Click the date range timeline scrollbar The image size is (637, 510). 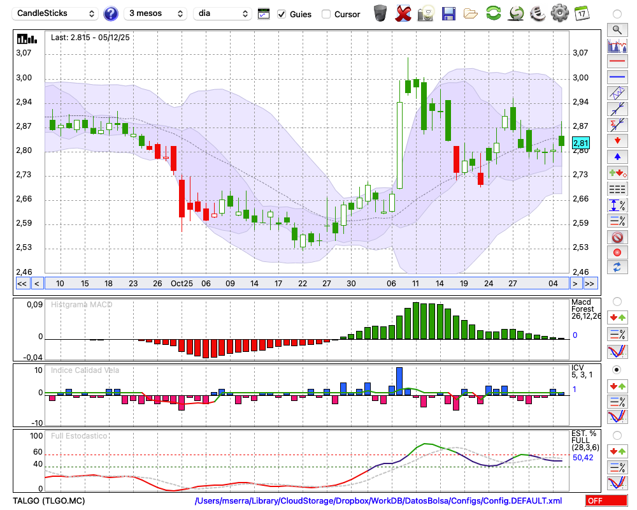click(306, 284)
